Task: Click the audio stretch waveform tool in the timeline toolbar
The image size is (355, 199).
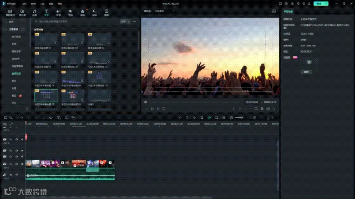Action: [x=52, y=118]
